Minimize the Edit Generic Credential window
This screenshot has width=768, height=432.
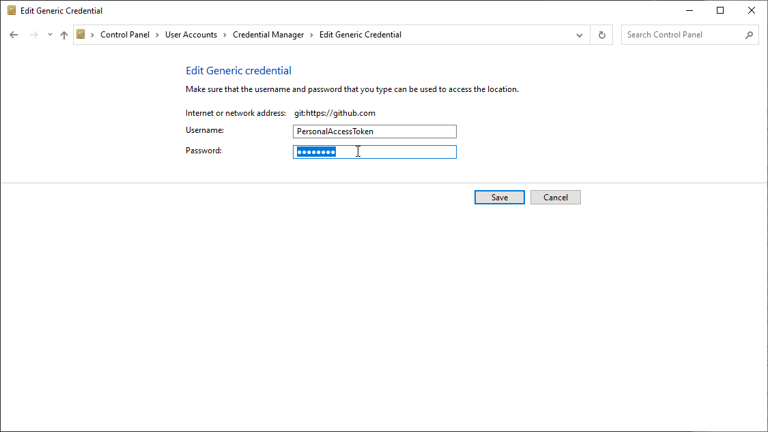689,10
